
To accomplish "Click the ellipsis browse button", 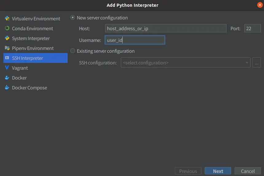I will (x=257, y=63).
